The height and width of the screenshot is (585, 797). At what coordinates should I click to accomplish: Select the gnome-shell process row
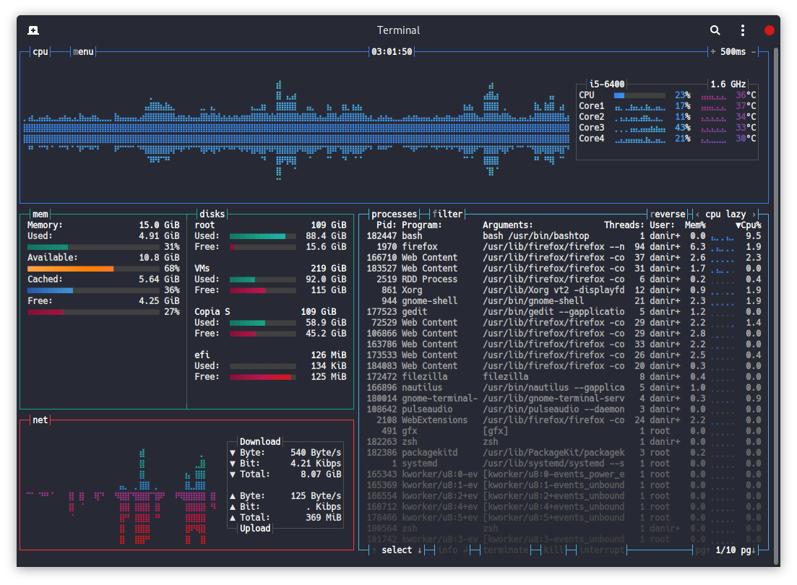click(564, 301)
